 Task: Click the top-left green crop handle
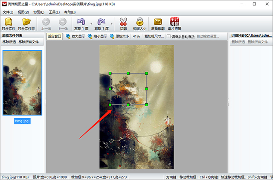point(110,73)
